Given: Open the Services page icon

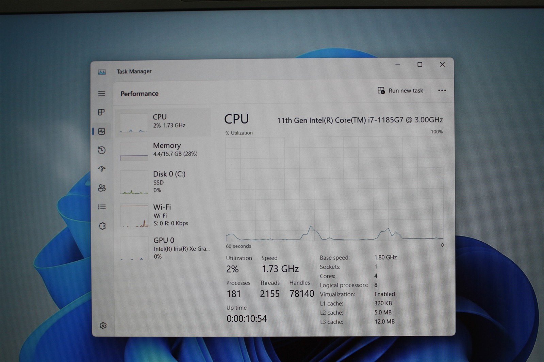Looking at the screenshot, I should tap(102, 226).
